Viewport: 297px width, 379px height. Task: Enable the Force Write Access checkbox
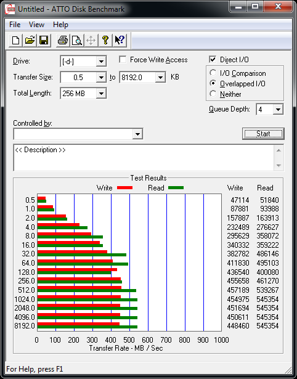point(123,59)
